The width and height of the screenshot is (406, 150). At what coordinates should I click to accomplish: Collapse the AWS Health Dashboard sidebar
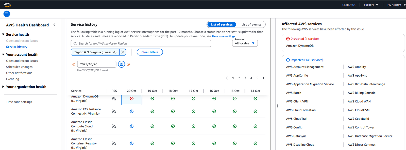point(54,25)
